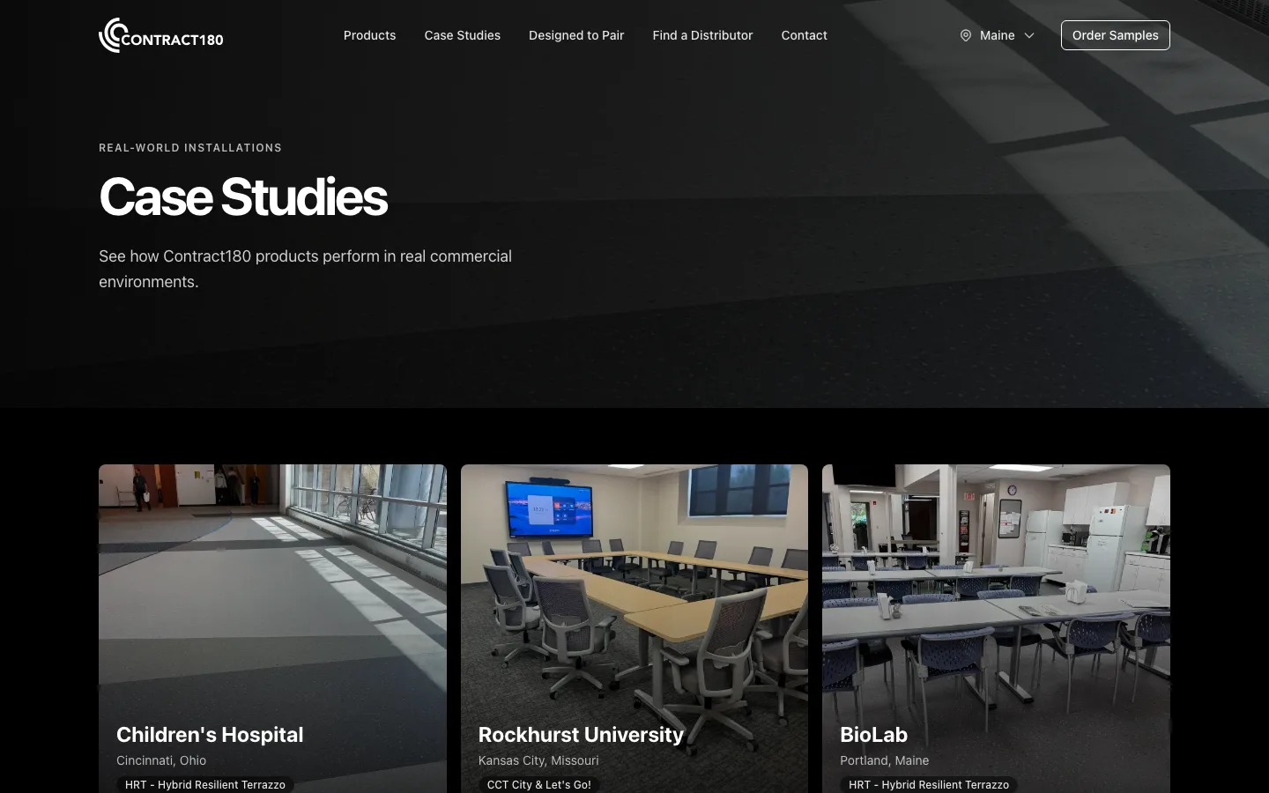Screen dimensions: 1269x793
Task: Open the Designed to Pair page
Action: (x=576, y=35)
